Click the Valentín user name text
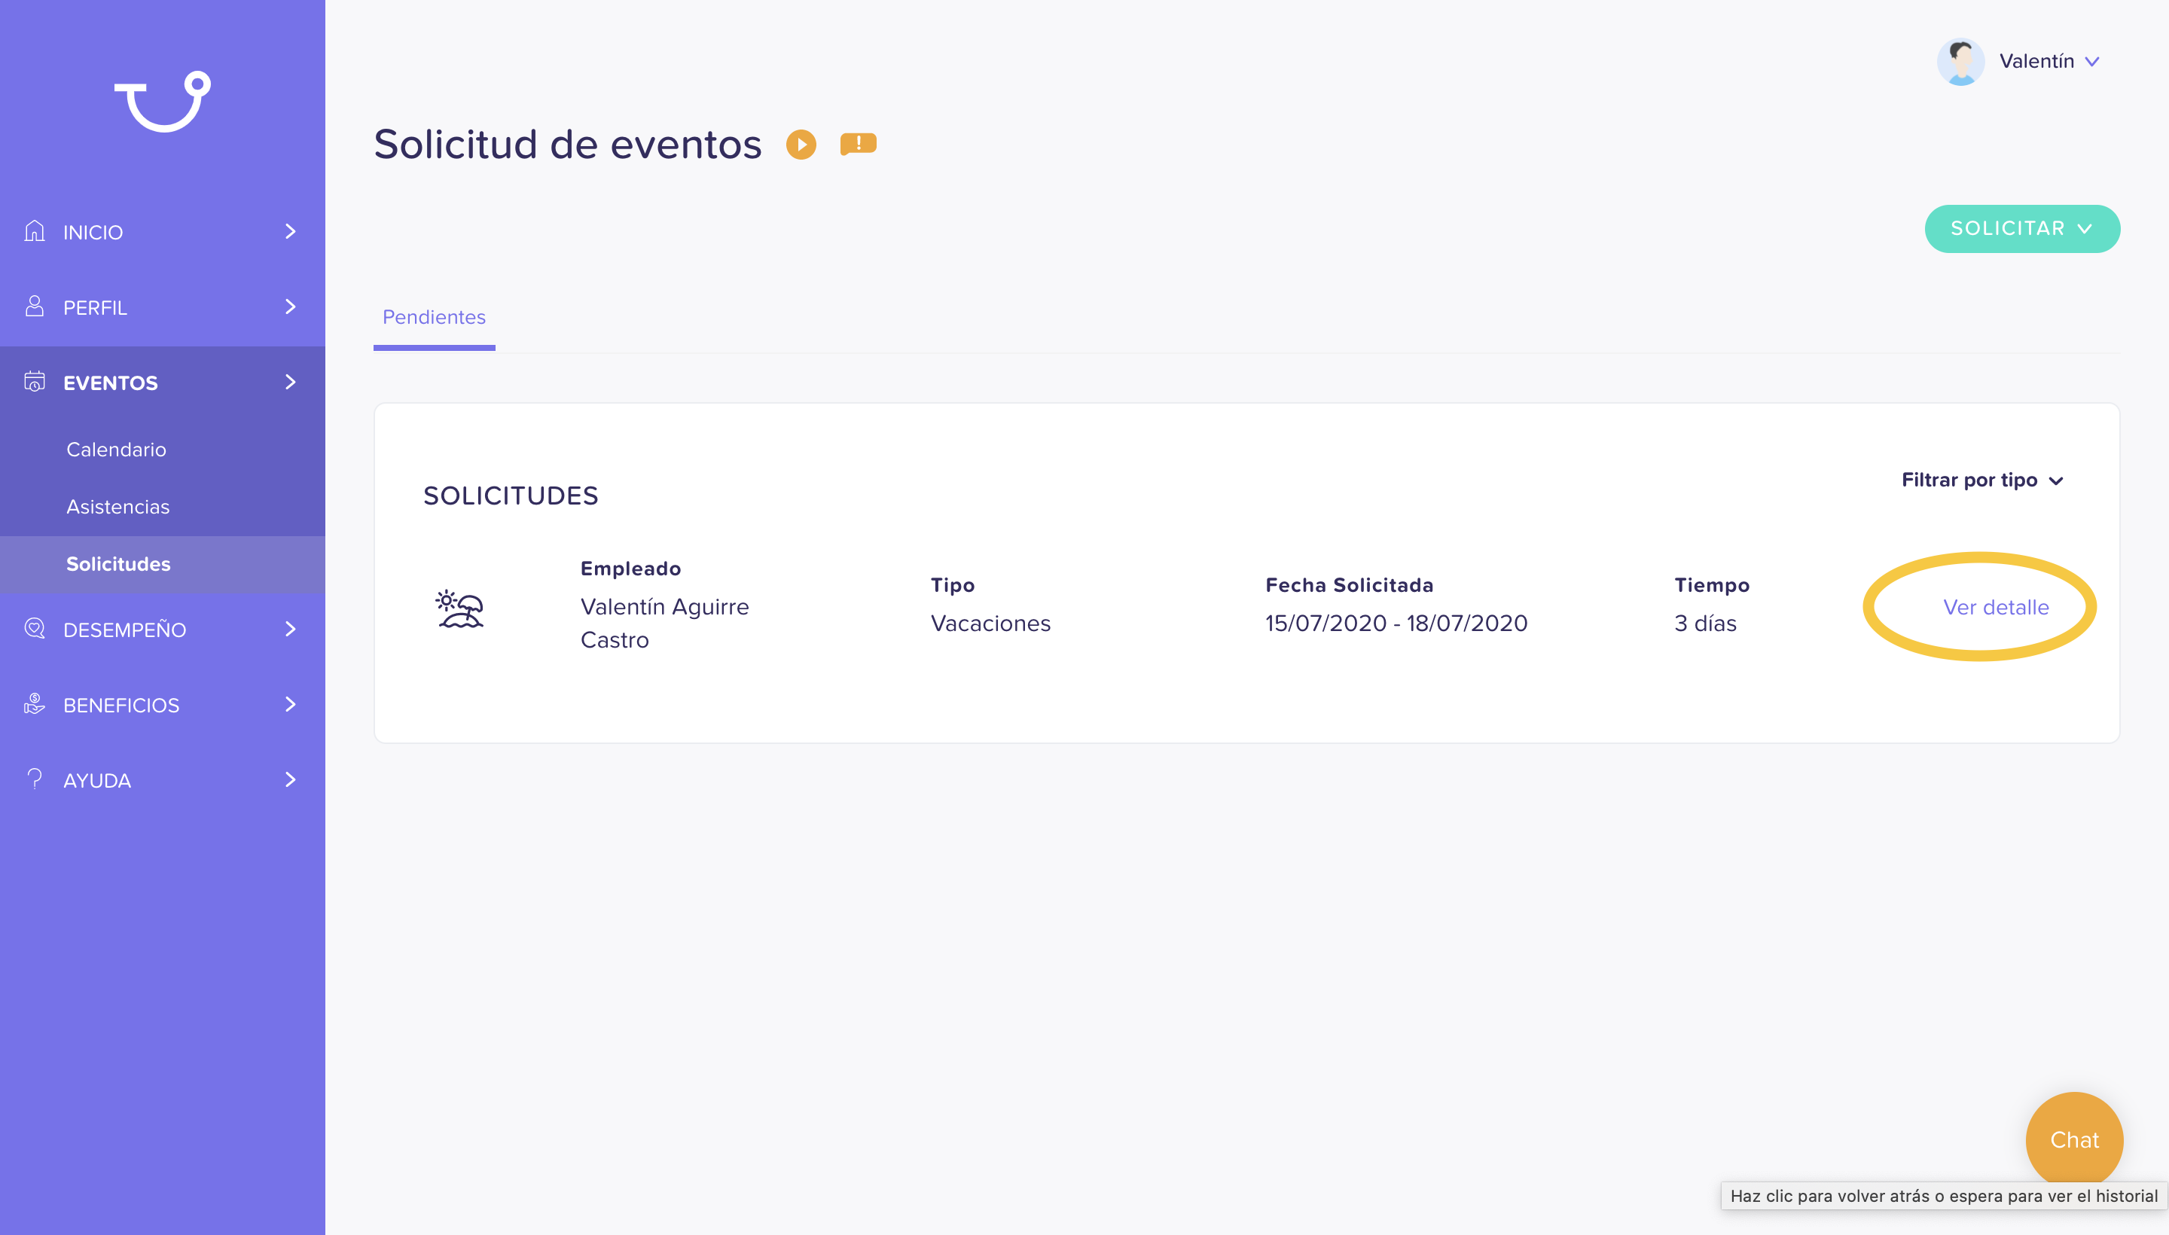 coord(2036,61)
